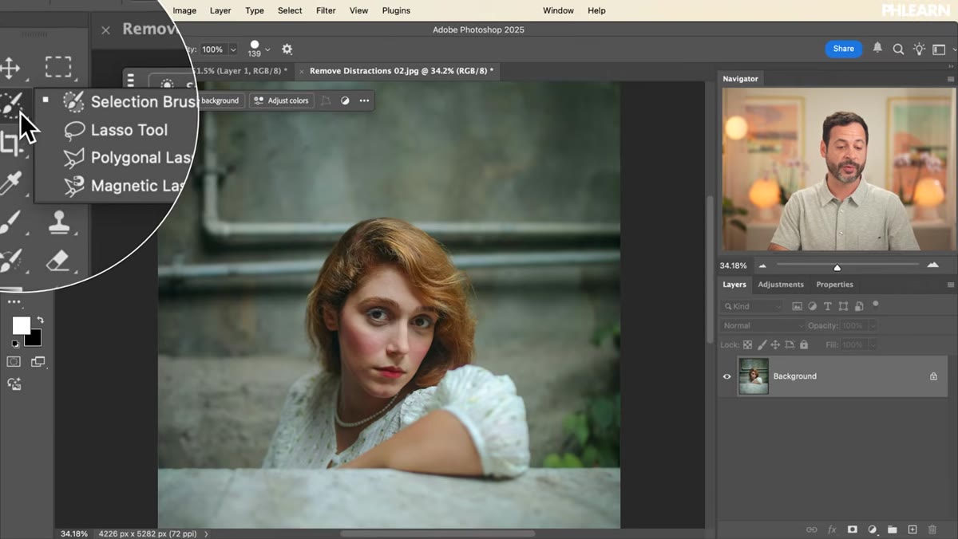Select the Eyedropper tool

pos(10,183)
